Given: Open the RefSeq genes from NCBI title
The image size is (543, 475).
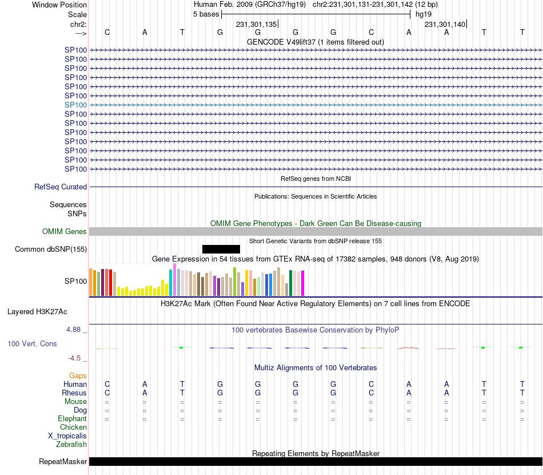Looking at the screenshot, I should (316, 179).
